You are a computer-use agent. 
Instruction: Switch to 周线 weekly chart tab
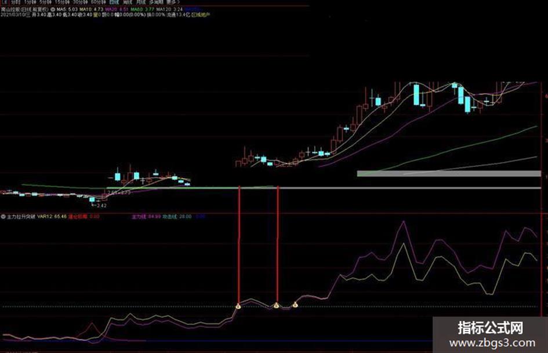(128, 2)
